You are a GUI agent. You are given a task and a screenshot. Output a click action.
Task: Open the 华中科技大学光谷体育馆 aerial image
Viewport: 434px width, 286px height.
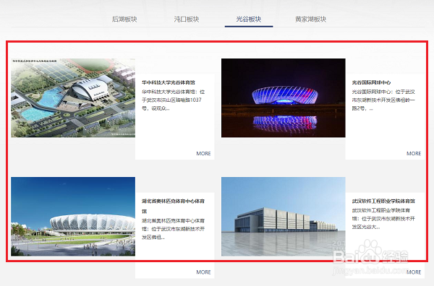[x=73, y=97]
